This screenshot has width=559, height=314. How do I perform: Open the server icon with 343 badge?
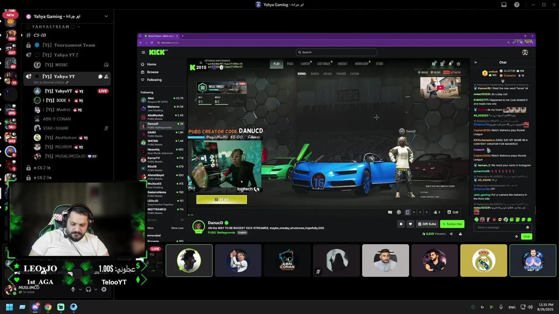coord(10,137)
